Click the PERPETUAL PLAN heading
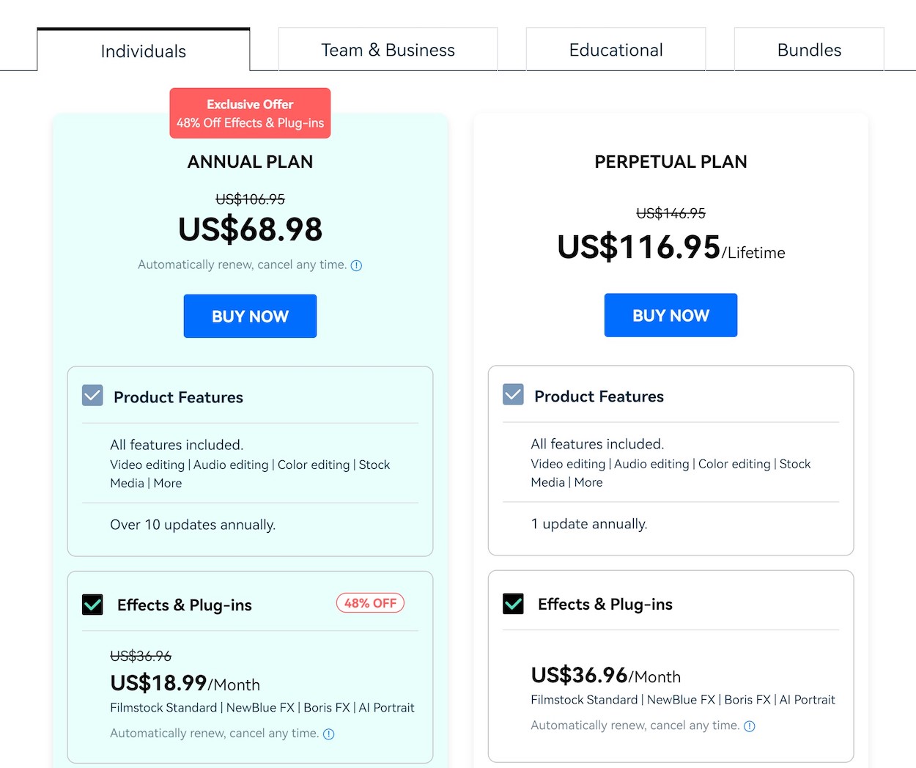Screen dimensions: 916x768 tap(671, 162)
